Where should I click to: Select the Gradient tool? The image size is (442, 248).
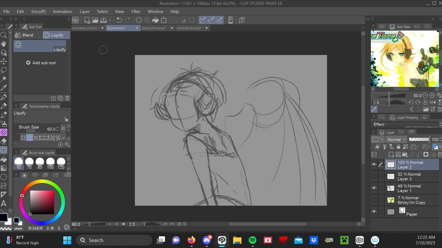click(x=4, y=168)
